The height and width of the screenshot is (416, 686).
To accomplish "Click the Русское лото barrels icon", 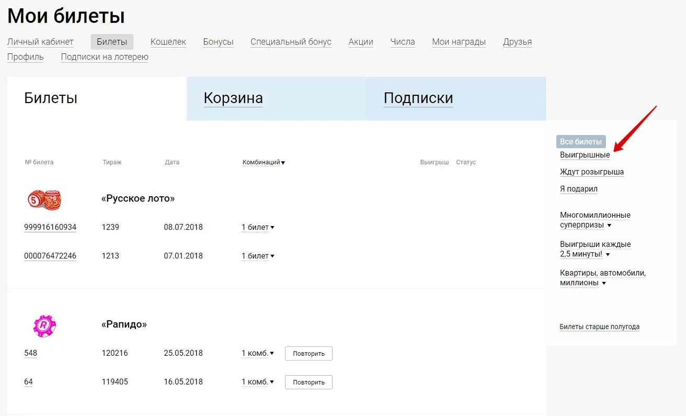I will coord(44,200).
